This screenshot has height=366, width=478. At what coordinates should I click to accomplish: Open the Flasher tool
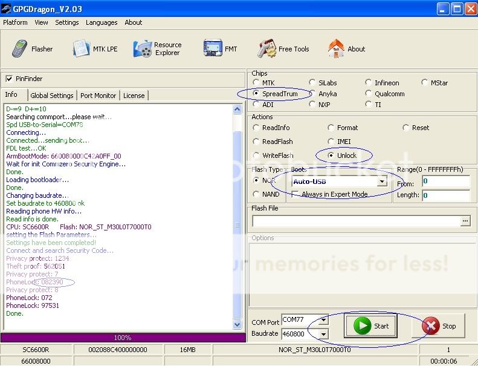tap(32, 49)
